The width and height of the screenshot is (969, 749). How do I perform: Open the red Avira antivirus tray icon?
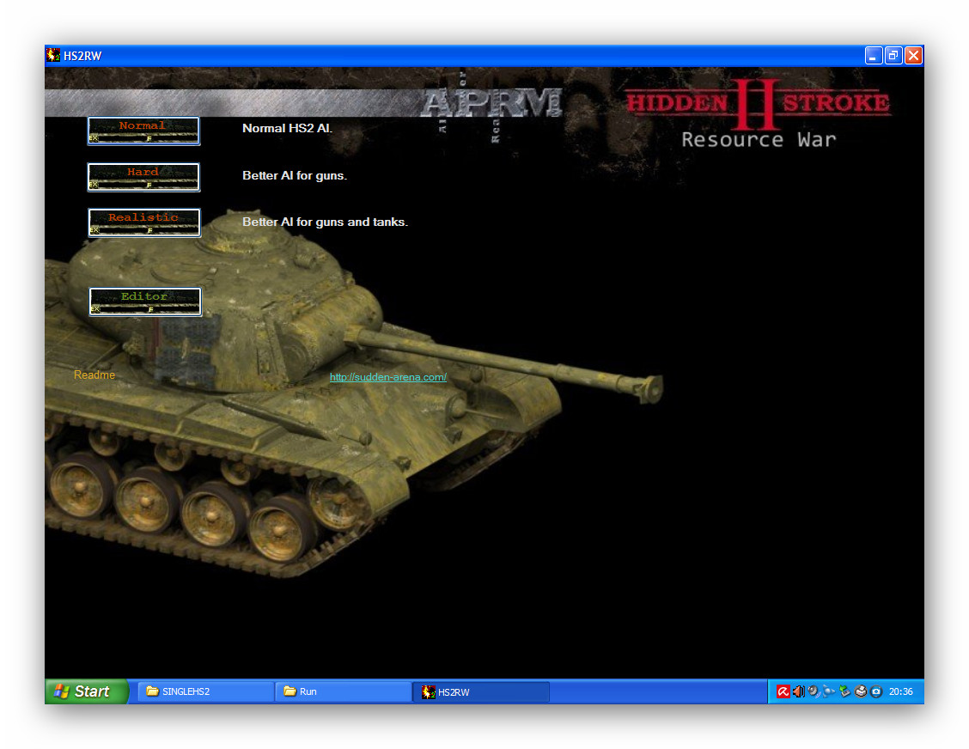click(x=783, y=691)
